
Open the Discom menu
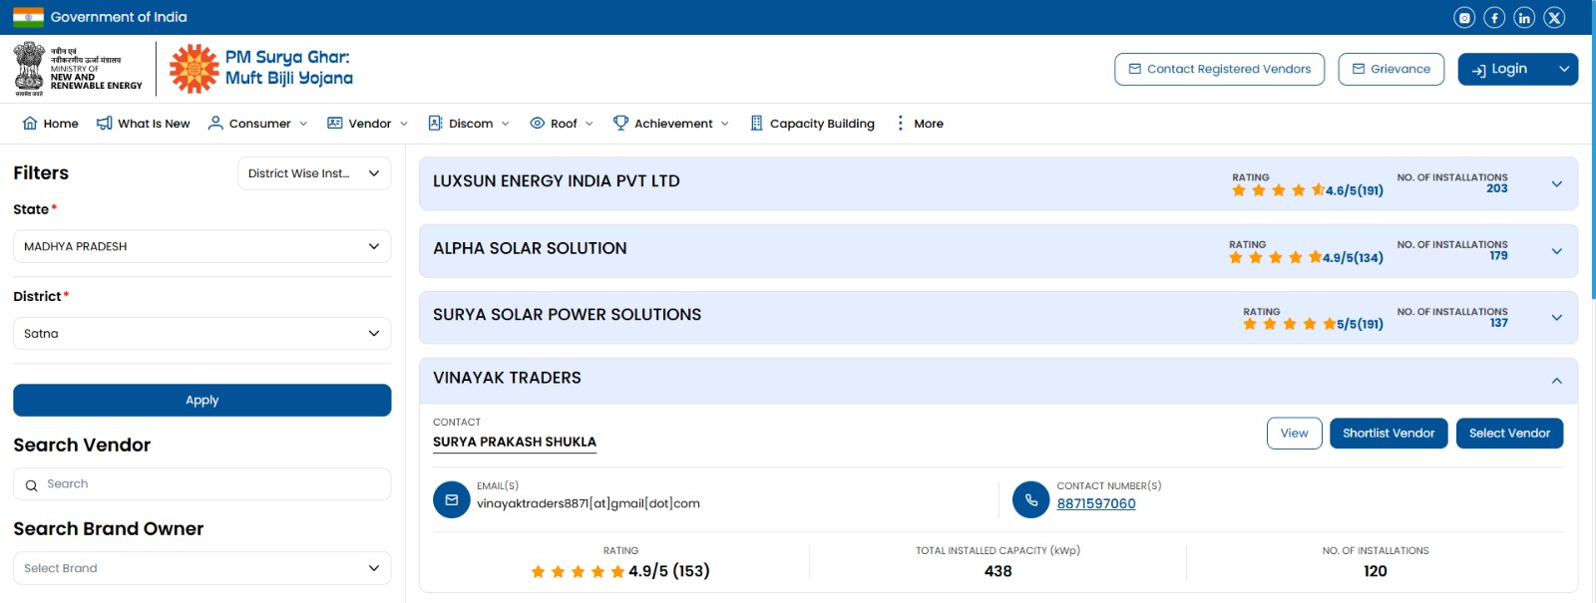469,123
